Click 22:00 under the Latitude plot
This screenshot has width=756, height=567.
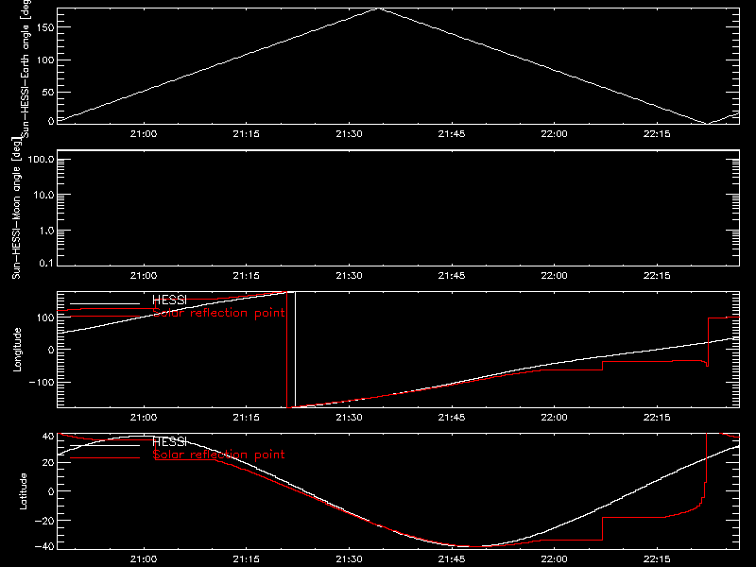coord(555,559)
